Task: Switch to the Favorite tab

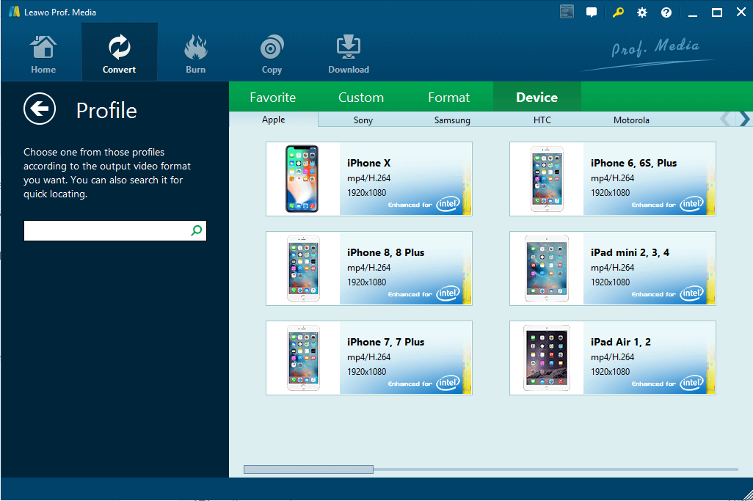Action: tap(273, 98)
